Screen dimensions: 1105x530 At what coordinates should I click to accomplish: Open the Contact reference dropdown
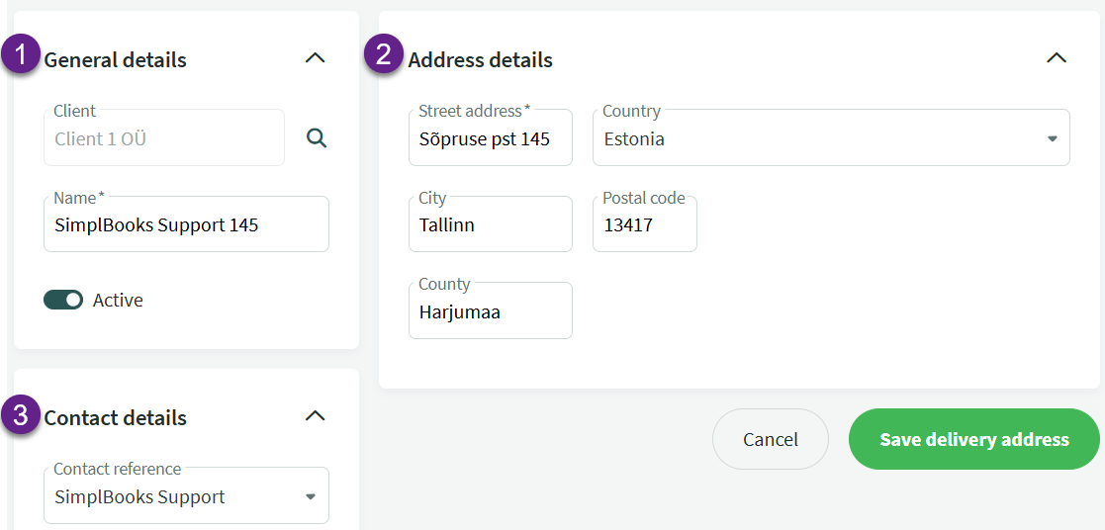click(186, 495)
